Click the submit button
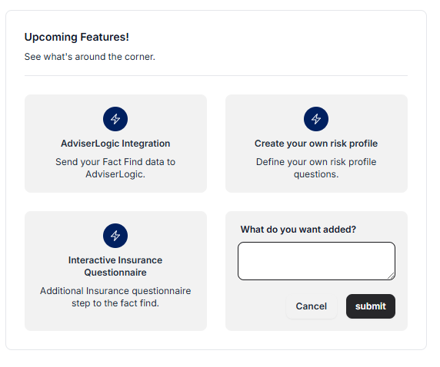440x367 pixels. pos(371,306)
